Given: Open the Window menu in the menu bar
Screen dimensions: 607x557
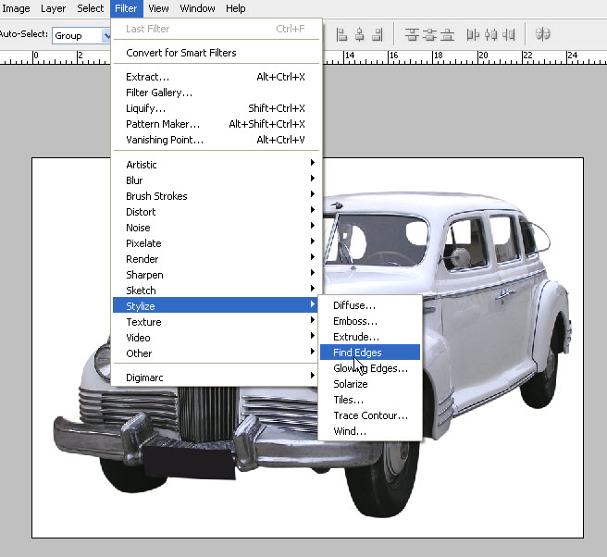Looking at the screenshot, I should [x=197, y=8].
